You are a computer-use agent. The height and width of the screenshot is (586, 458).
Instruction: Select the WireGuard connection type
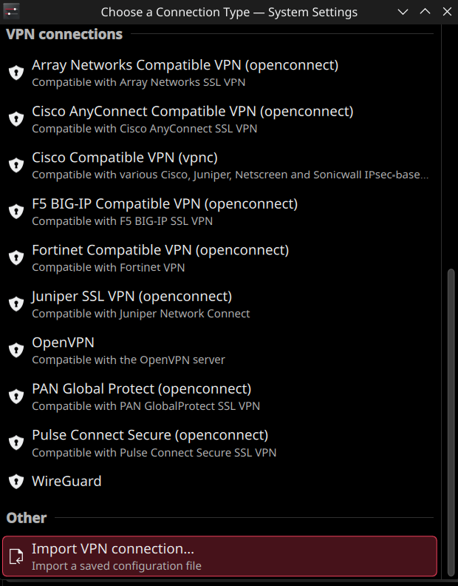[x=66, y=481]
